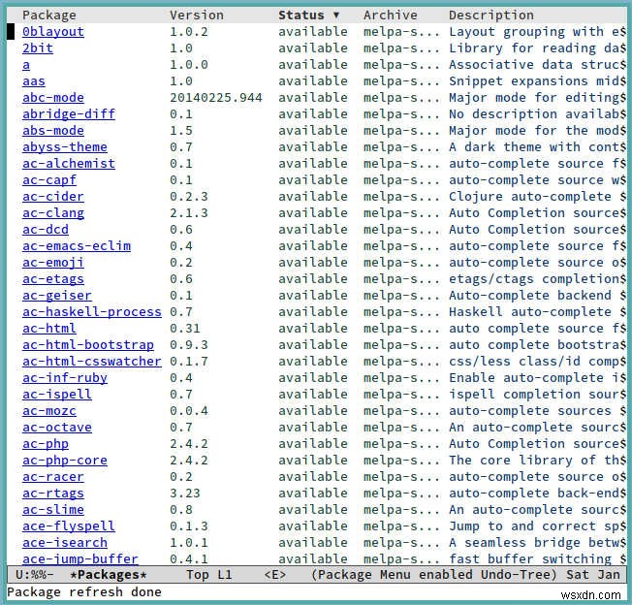This screenshot has width=632, height=605.
Task: Click version 20140225.944 of abc-mode
Action: click(216, 98)
